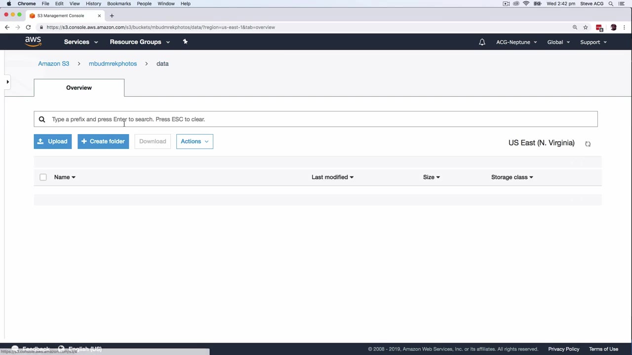This screenshot has width=632, height=355.
Task: Click the battery status icon
Action: click(x=537, y=3)
